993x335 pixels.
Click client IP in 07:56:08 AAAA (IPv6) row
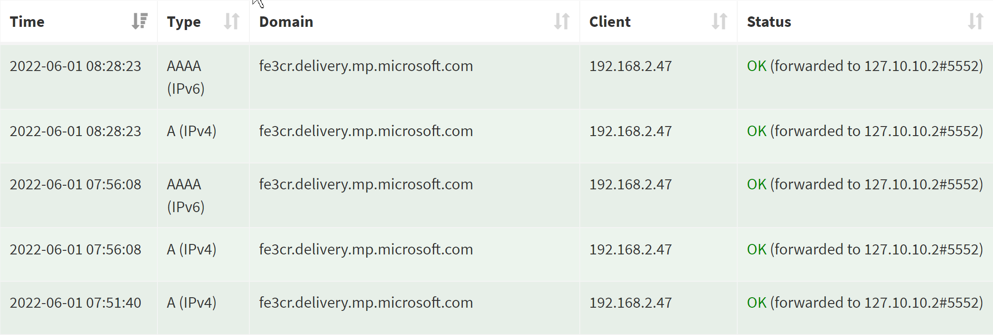630,184
